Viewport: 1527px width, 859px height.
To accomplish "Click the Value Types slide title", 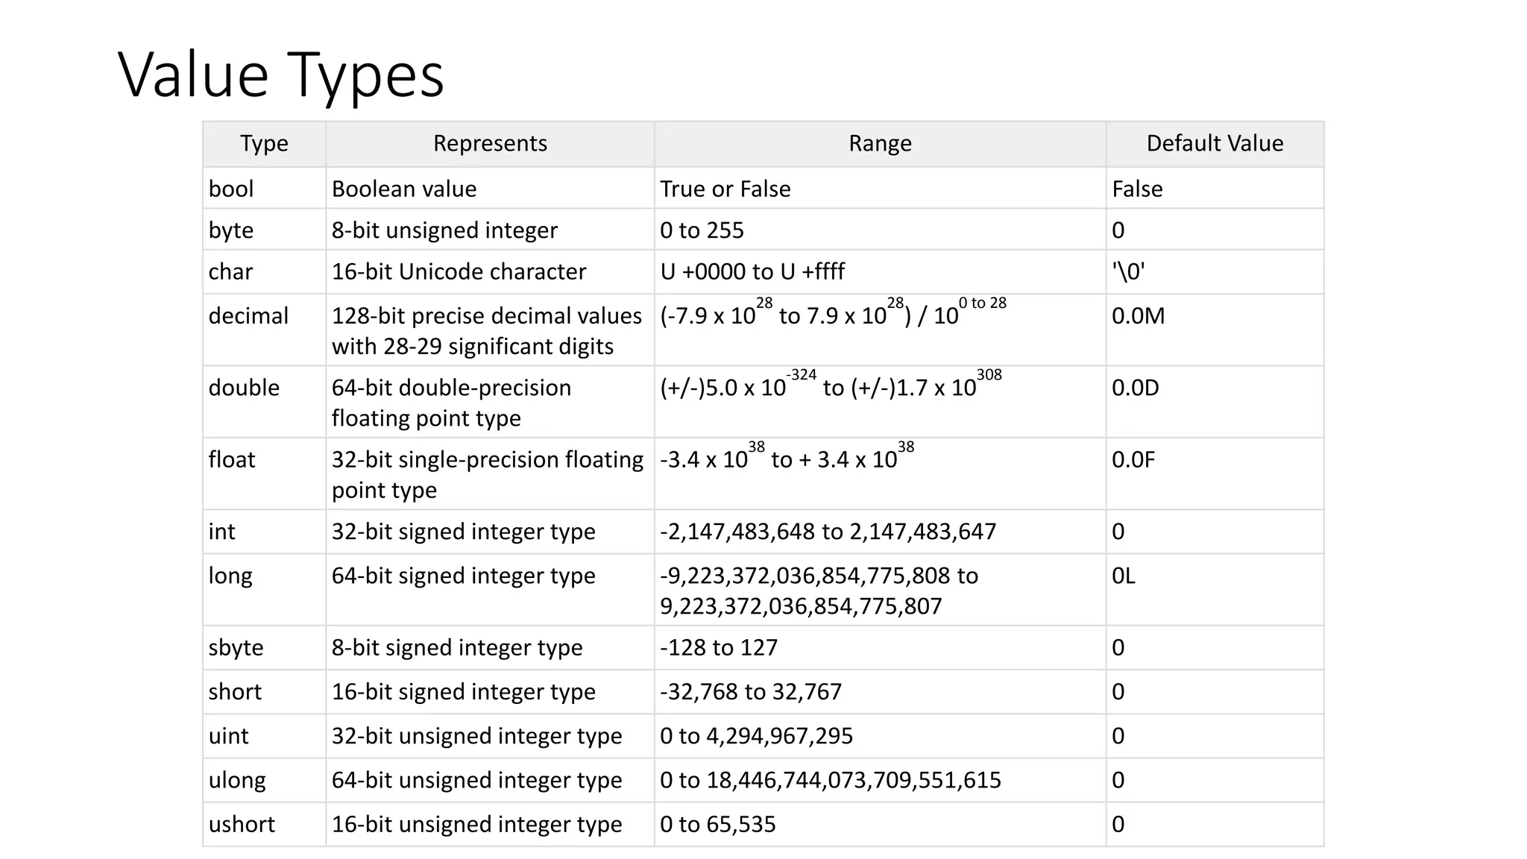I will 281,75.
